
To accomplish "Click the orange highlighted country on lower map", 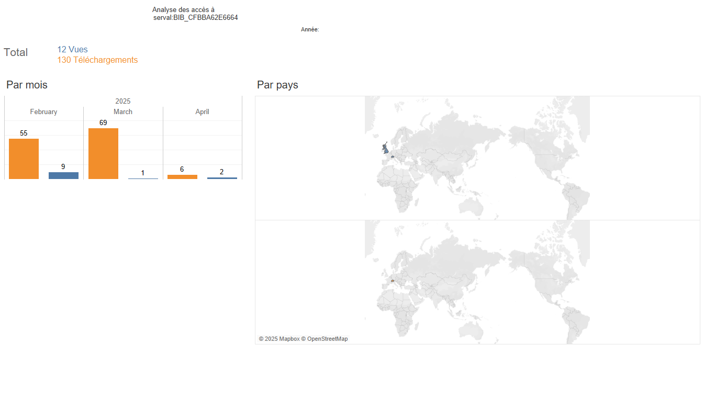I will [x=392, y=281].
